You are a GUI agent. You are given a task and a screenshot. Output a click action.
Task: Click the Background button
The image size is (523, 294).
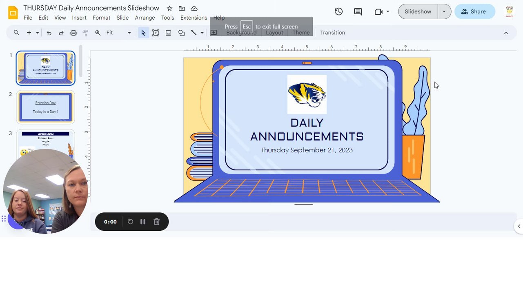coord(241,33)
